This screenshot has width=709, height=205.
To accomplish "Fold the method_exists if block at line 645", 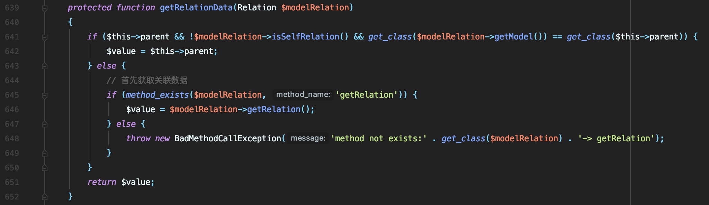I will pos(45,95).
